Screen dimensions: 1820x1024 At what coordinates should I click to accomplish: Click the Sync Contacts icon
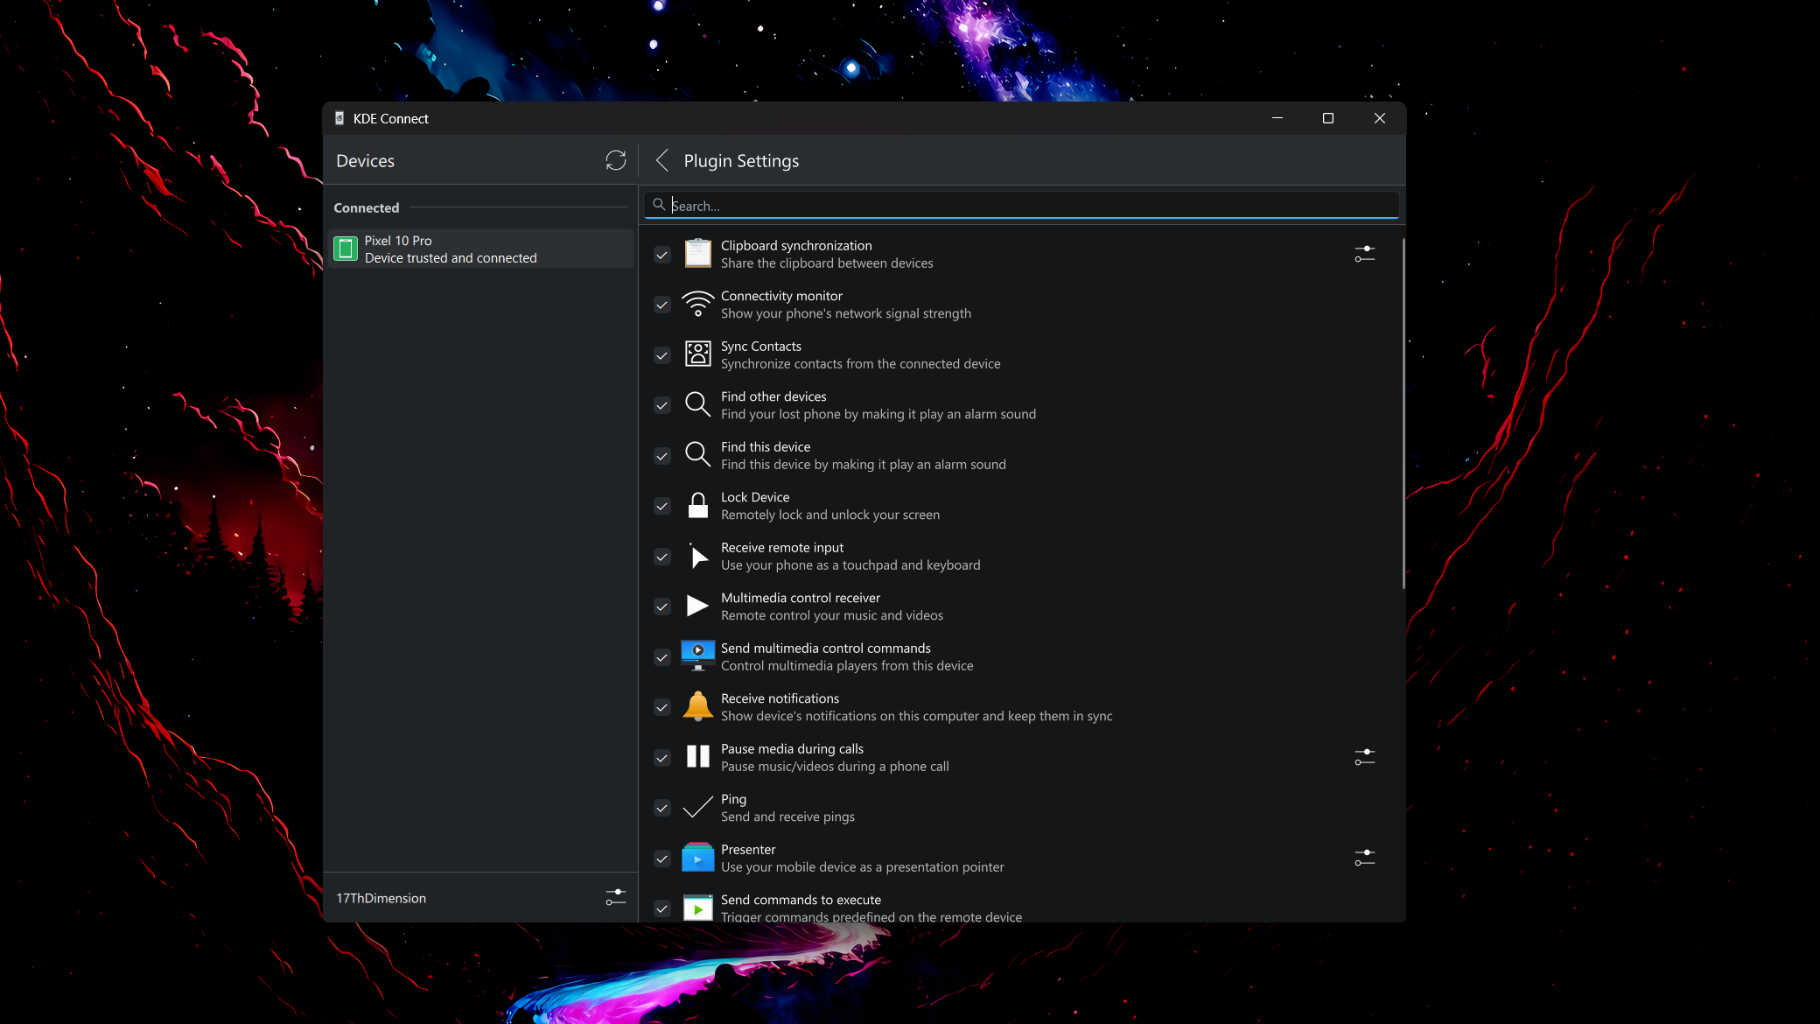[697, 354]
